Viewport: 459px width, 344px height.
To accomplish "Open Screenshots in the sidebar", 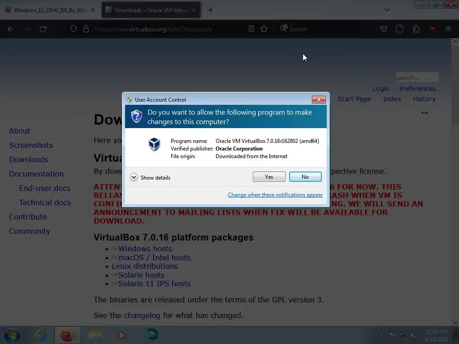I will tap(31, 145).
